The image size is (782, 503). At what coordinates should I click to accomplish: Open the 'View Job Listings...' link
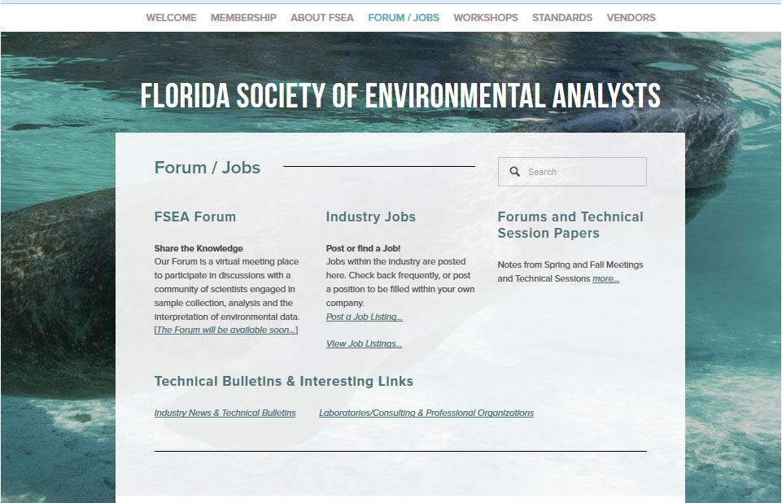click(x=364, y=343)
